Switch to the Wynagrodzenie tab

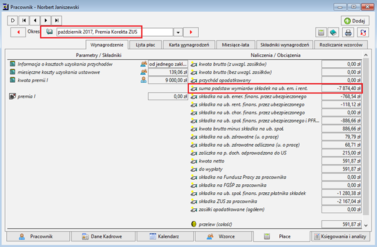pos(107,45)
